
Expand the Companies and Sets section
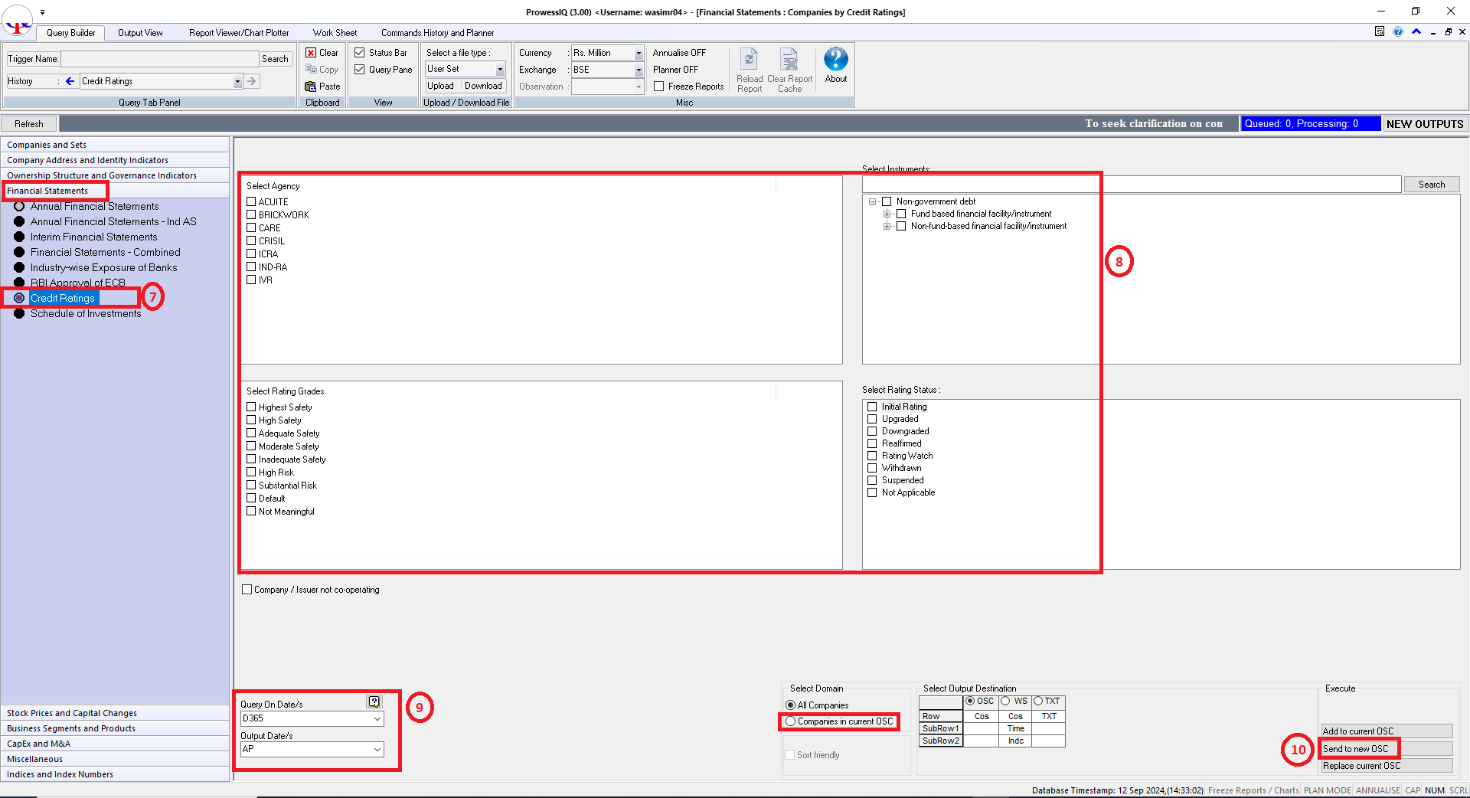pyautogui.click(x=115, y=145)
